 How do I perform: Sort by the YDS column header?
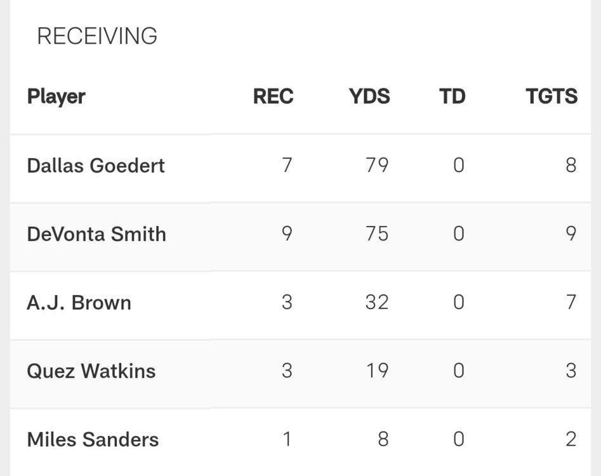click(x=369, y=96)
